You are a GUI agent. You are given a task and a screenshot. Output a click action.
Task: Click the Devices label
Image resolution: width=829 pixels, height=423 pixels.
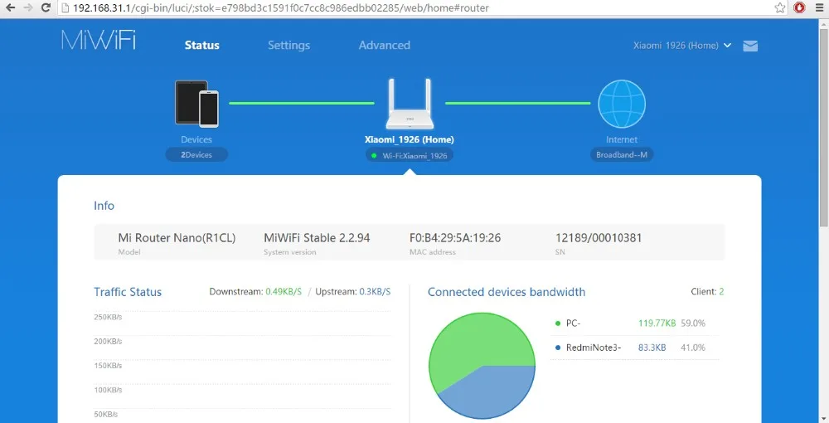pos(196,139)
